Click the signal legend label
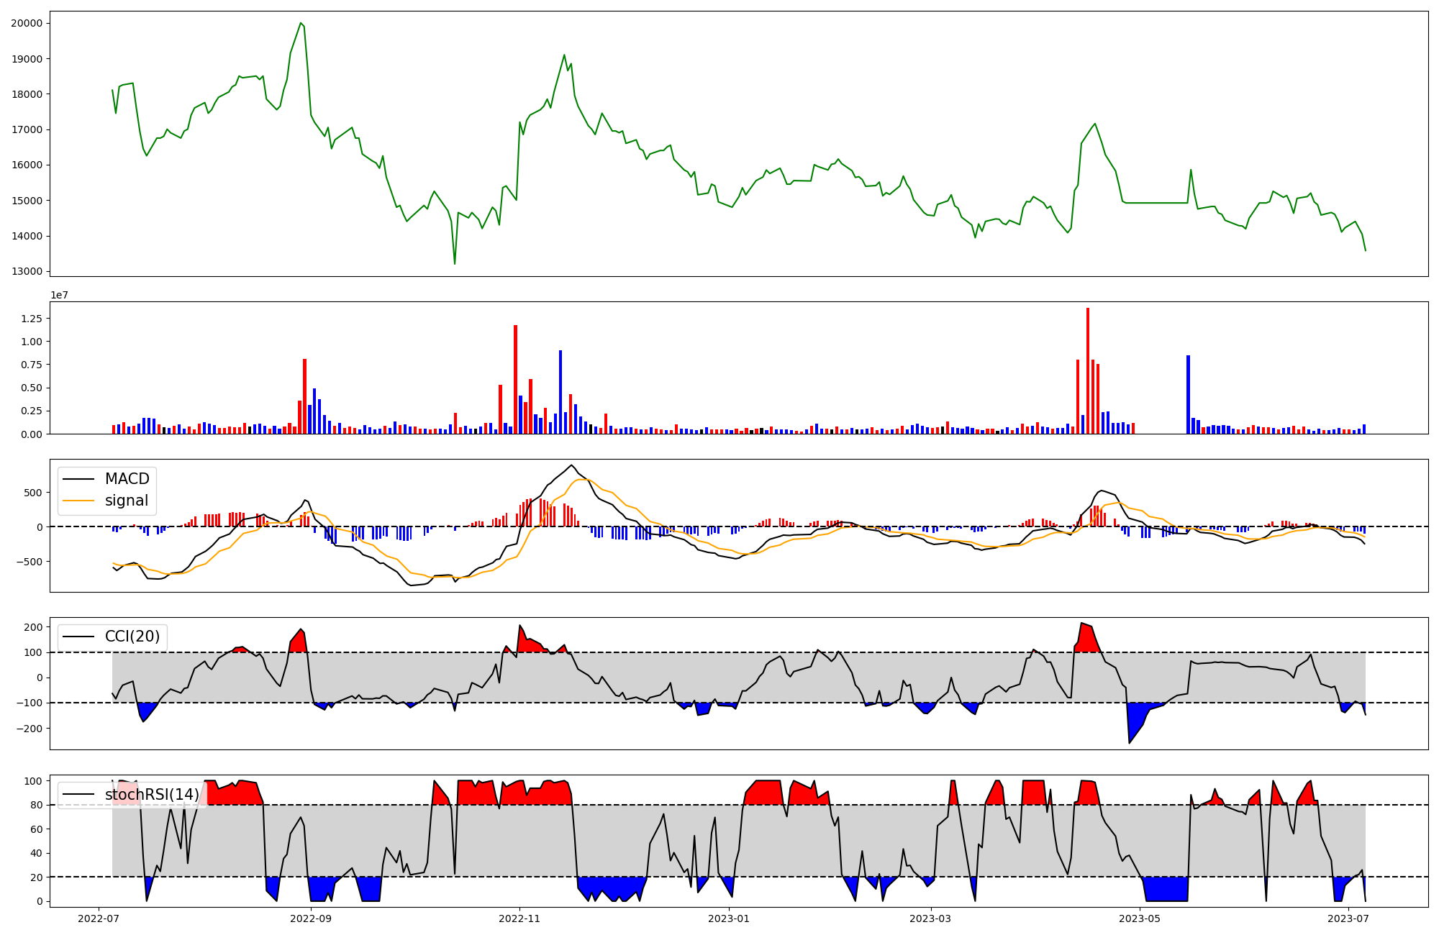 (x=127, y=501)
